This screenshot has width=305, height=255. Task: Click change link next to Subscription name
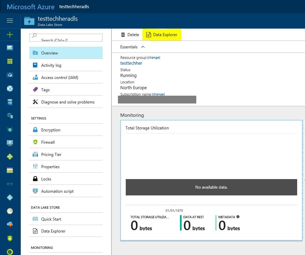click(158, 94)
